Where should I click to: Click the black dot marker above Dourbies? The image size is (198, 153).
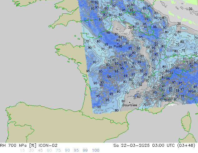130,102
